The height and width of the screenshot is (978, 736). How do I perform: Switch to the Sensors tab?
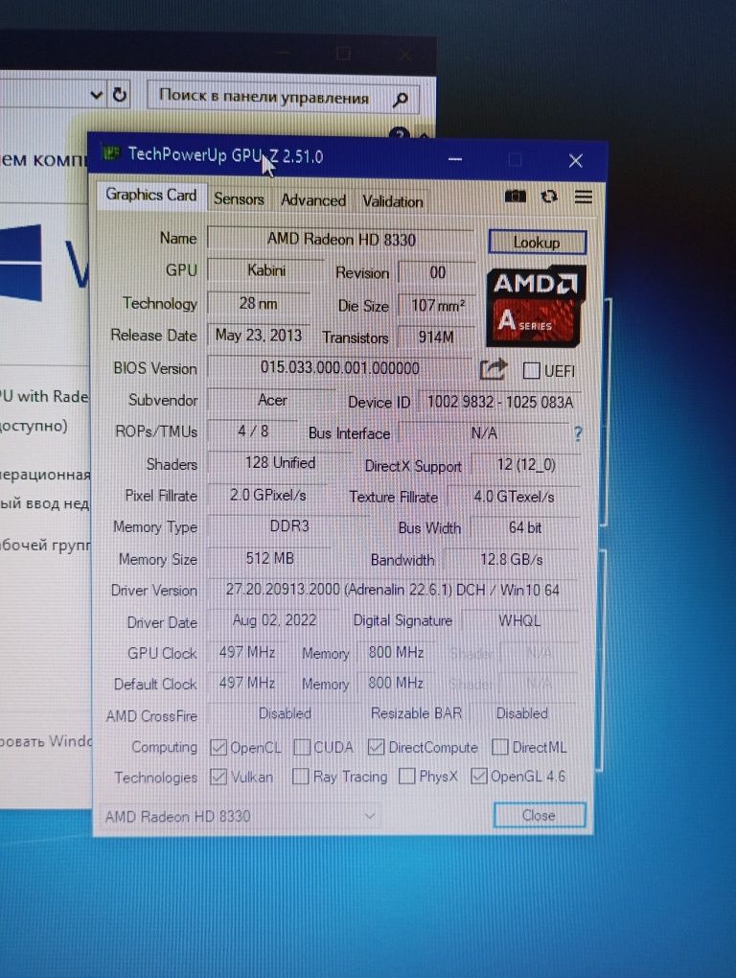pyautogui.click(x=239, y=199)
